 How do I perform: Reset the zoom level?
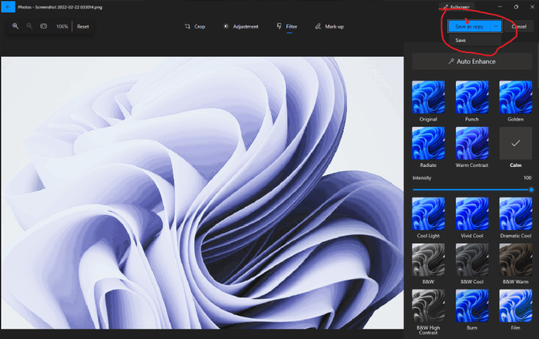click(83, 26)
